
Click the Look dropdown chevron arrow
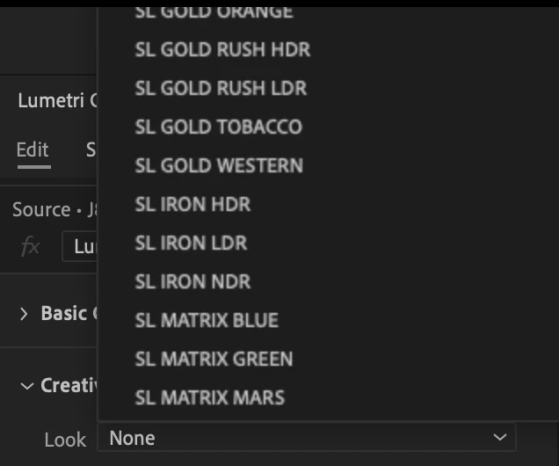click(500, 437)
